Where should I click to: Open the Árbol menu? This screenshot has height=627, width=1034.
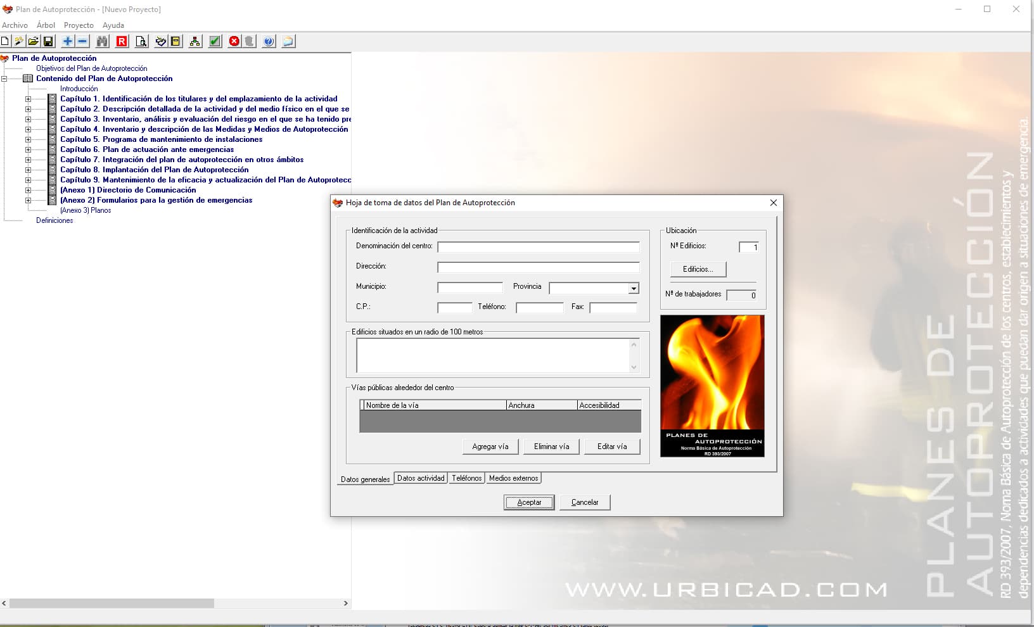[x=46, y=25]
